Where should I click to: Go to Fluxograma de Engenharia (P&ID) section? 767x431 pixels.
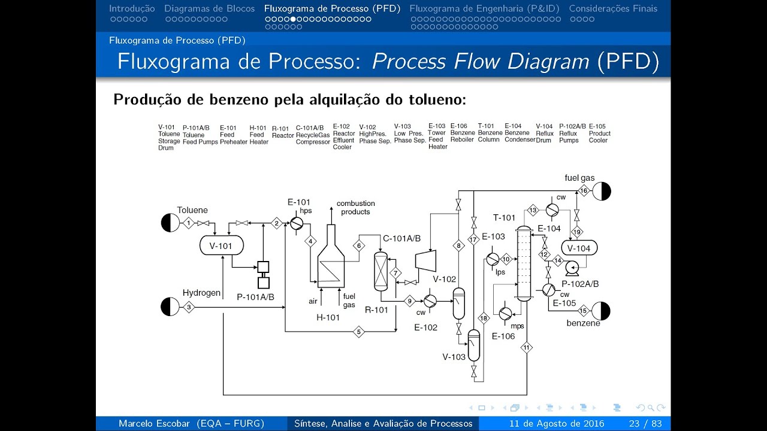click(x=485, y=8)
